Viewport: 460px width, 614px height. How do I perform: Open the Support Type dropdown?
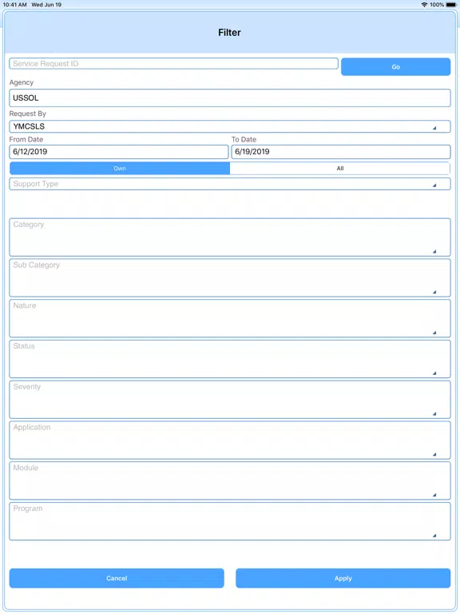[230, 184]
